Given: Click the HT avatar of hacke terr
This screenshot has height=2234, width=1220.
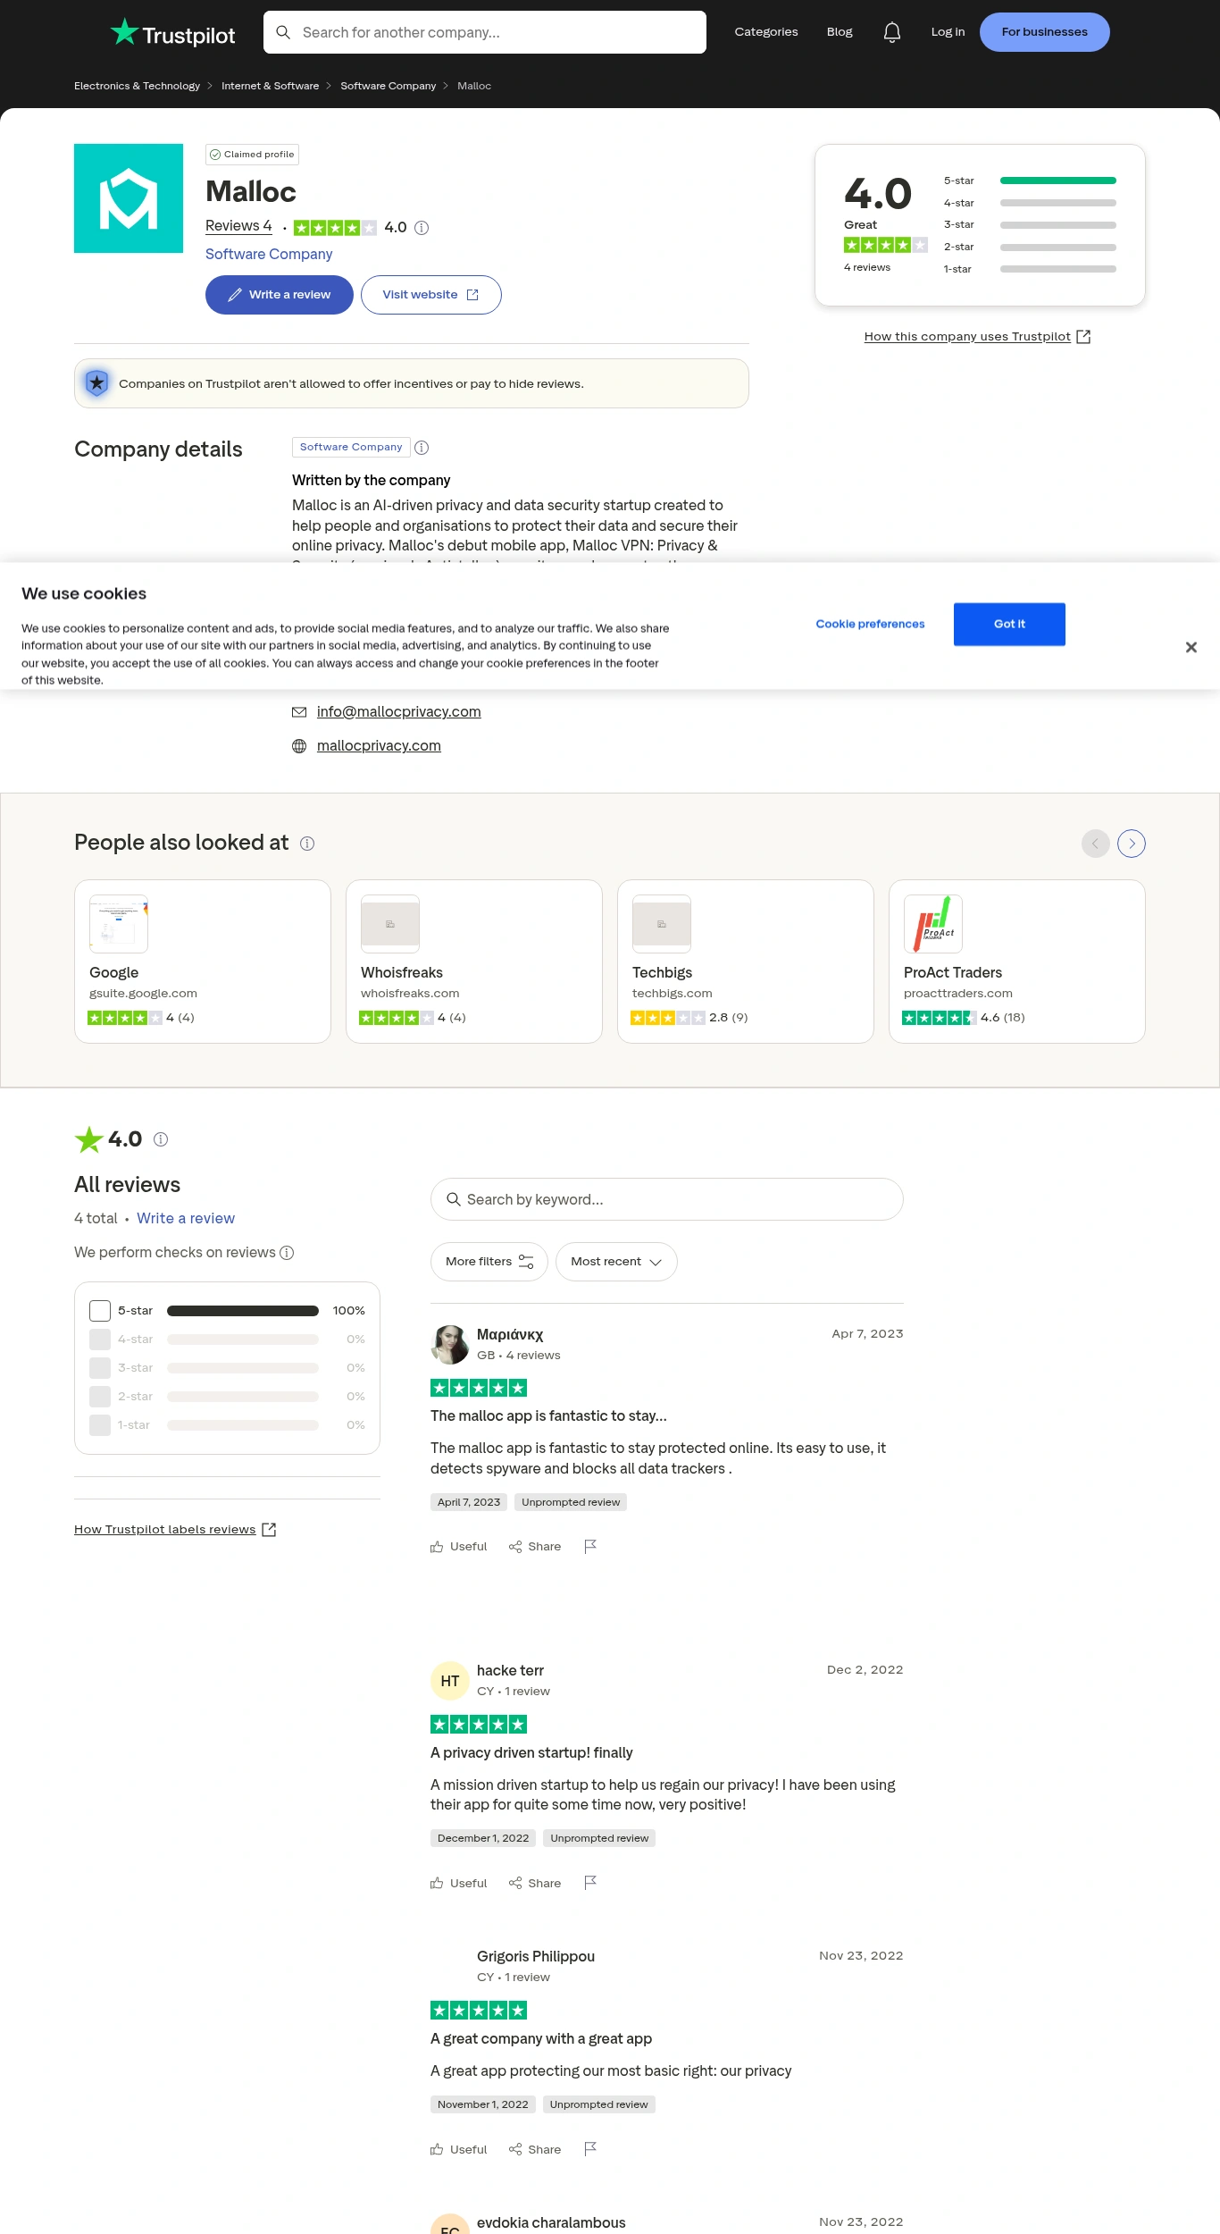Looking at the screenshot, I should 450,1681.
